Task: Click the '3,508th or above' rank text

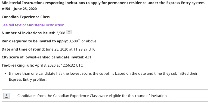Action: click(x=82, y=41)
